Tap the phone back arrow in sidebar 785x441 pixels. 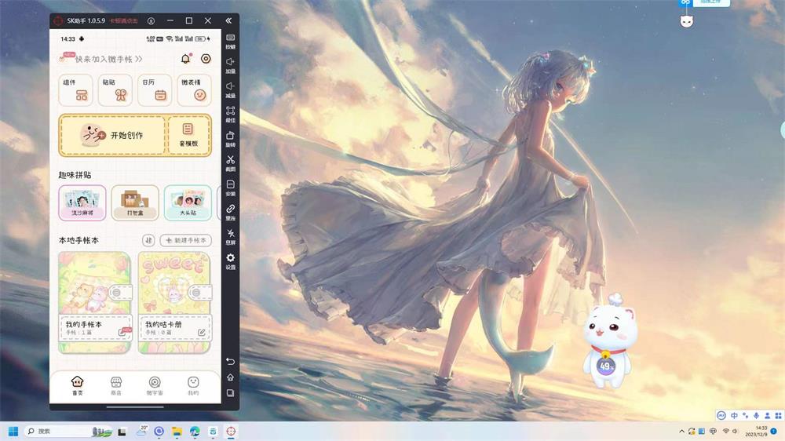tap(230, 361)
